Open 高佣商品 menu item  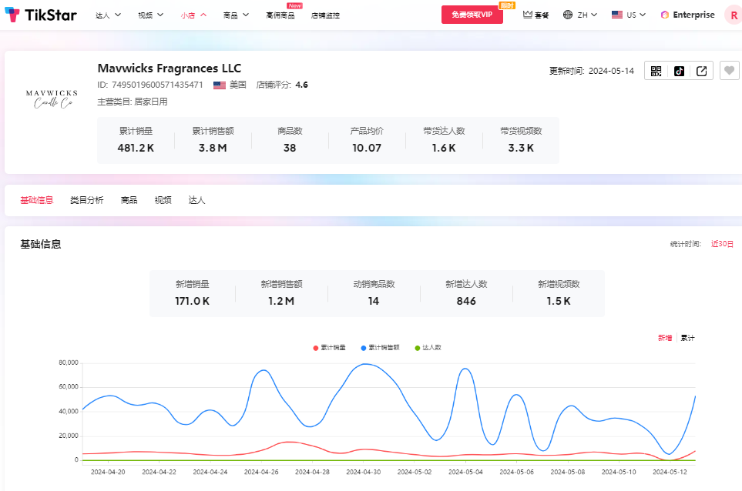click(280, 15)
